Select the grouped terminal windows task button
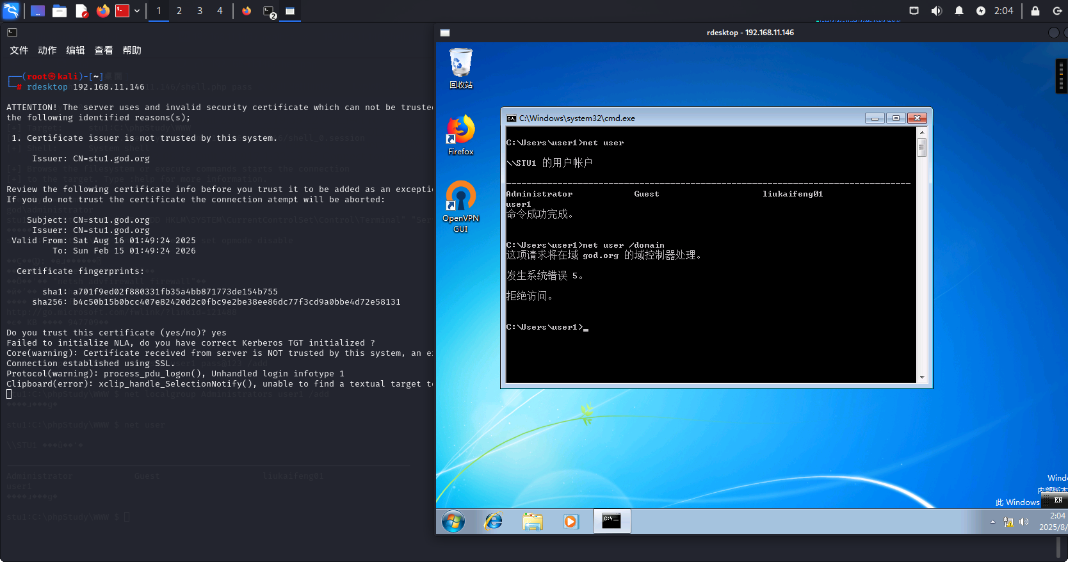Image resolution: width=1068 pixels, height=562 pixels. click(x=269, y=11)
